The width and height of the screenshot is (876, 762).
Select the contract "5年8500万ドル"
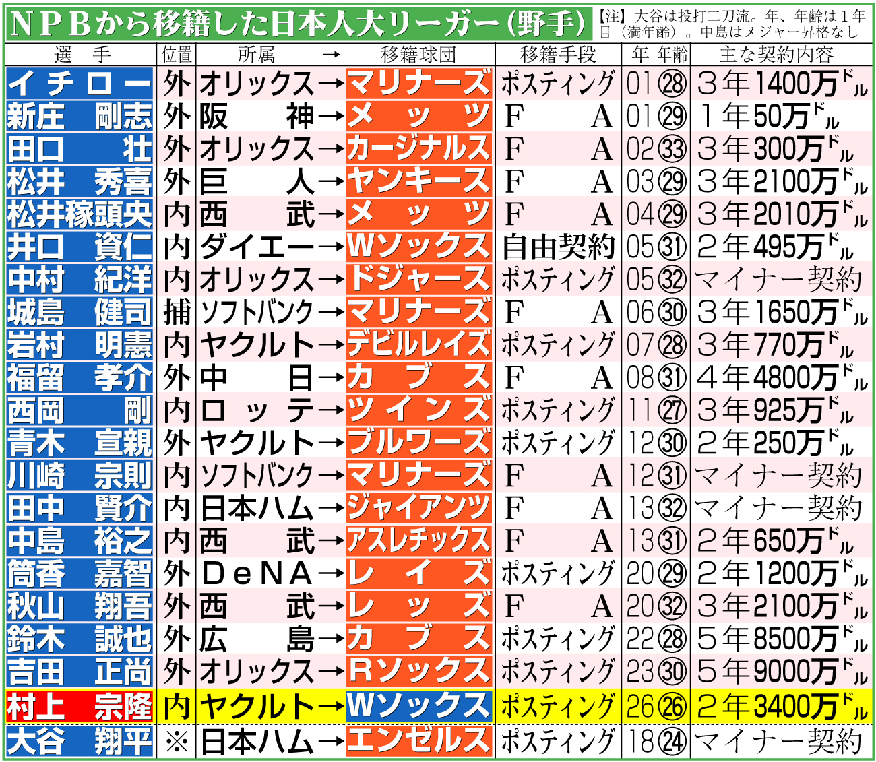point(782,639)
